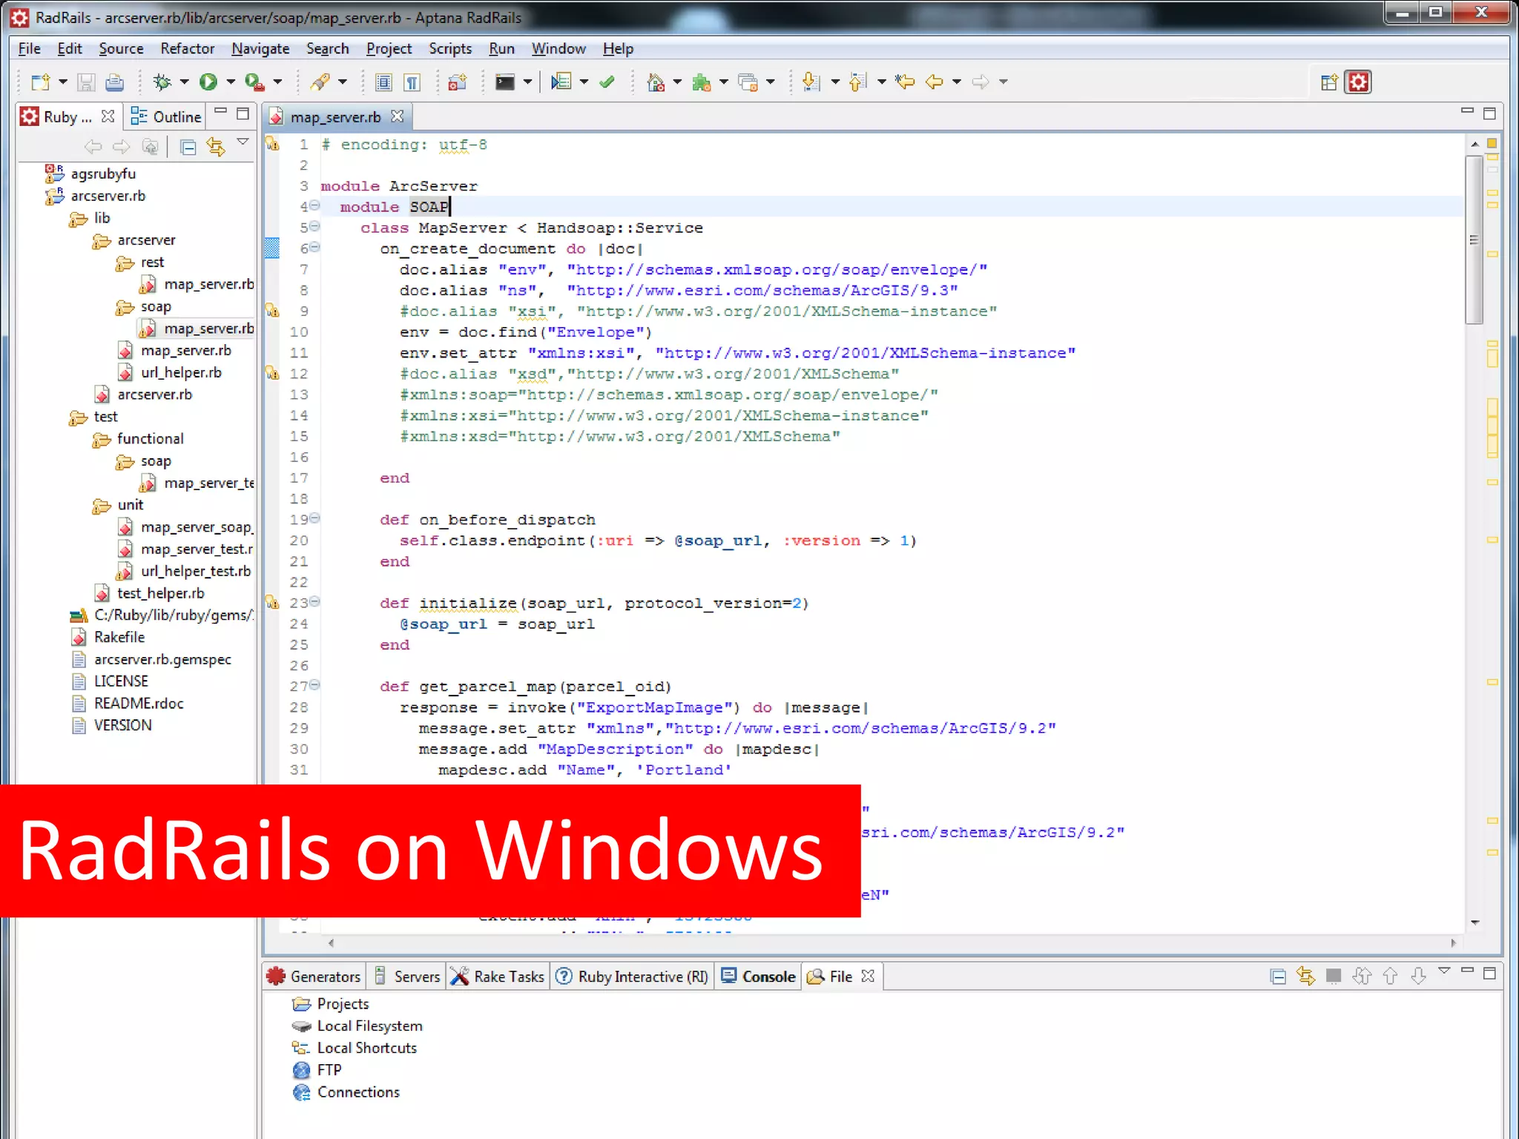Close the map_server.rb editor tab

[398, 116]
